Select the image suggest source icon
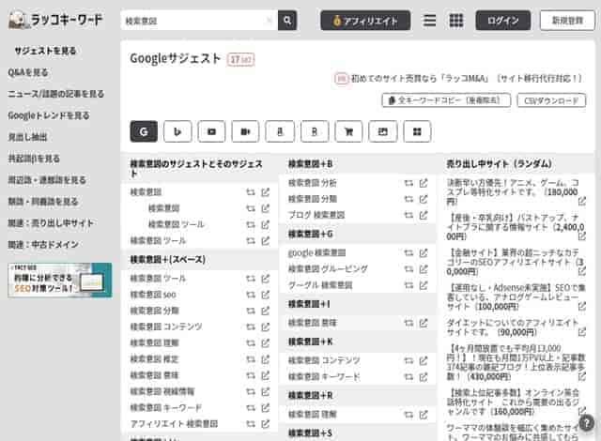Viewport: 601px width, 441px height. point(382,131)
